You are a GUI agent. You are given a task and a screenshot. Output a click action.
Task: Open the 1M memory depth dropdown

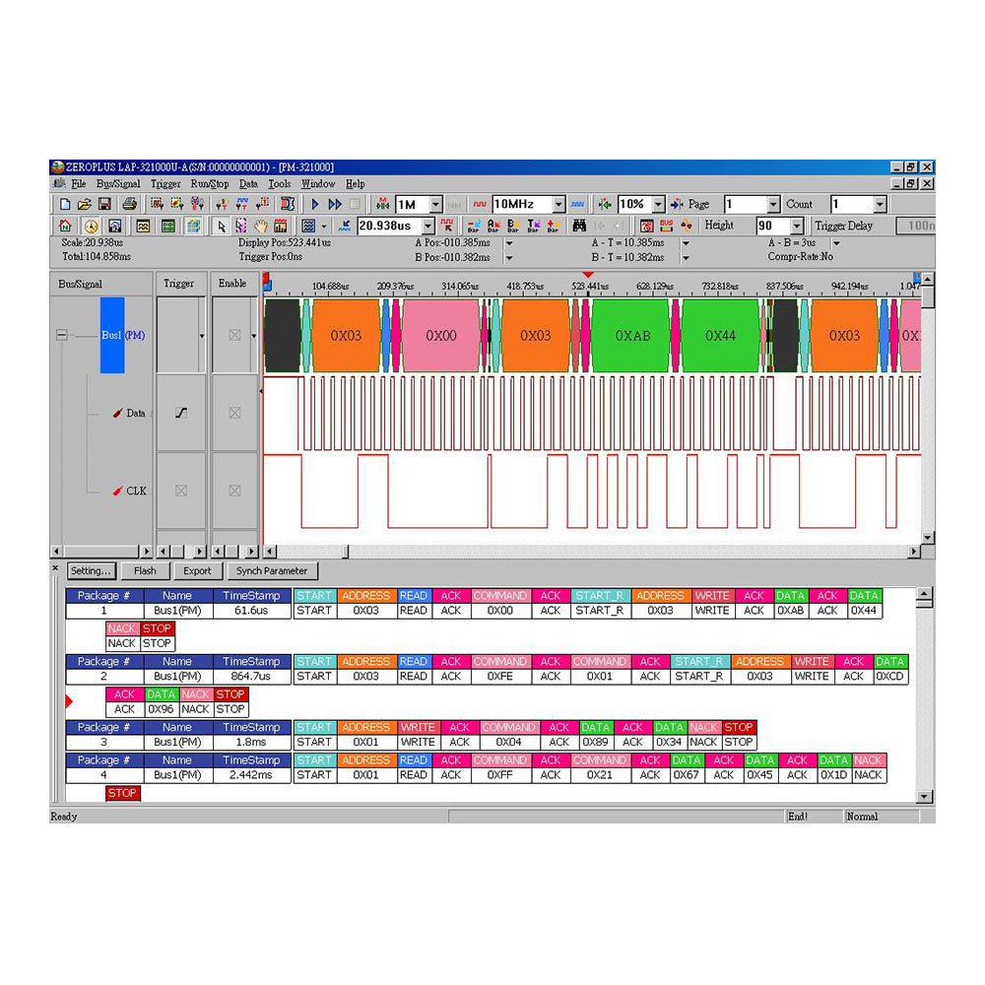pos(434,204)
